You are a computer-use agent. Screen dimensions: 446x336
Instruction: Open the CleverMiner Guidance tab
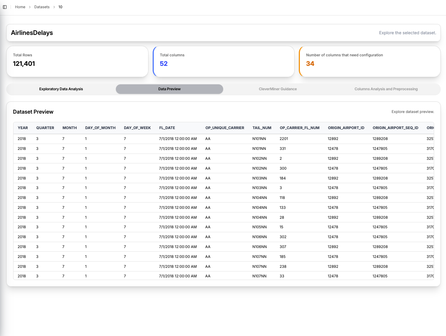tap(278, 89)
